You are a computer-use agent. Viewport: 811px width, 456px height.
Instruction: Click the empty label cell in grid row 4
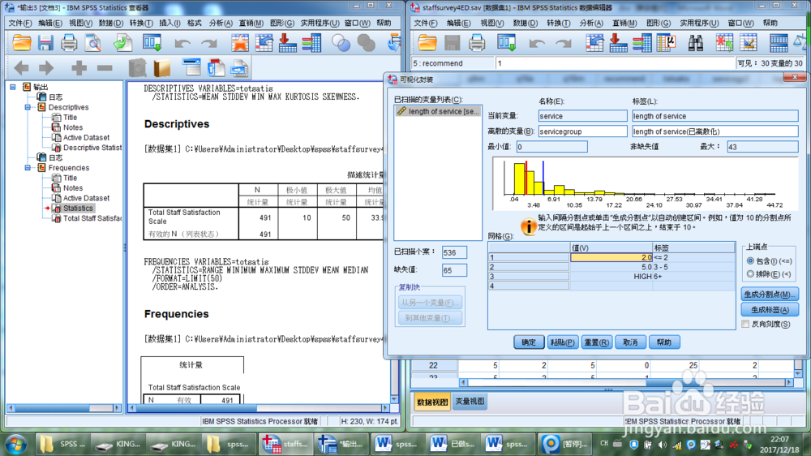click(x=693, y=286)
